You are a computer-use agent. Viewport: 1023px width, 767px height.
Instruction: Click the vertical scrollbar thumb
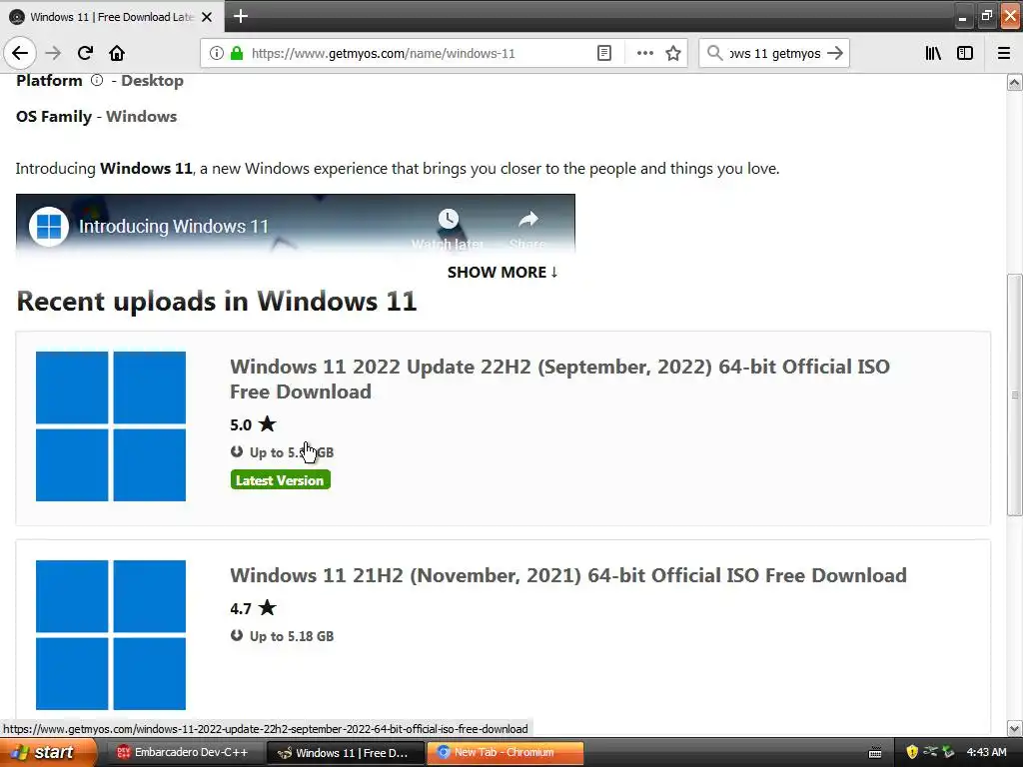[1015, 394]
